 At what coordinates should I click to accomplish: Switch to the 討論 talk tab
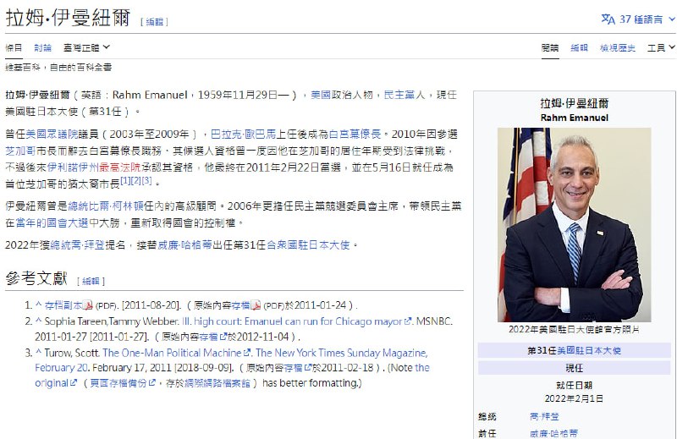[43, 47]
